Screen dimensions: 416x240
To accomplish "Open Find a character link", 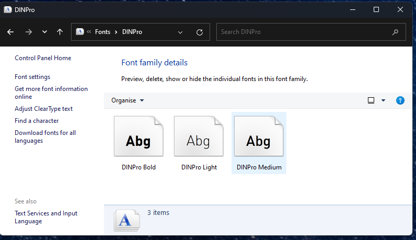I will (x=37, y=121).
